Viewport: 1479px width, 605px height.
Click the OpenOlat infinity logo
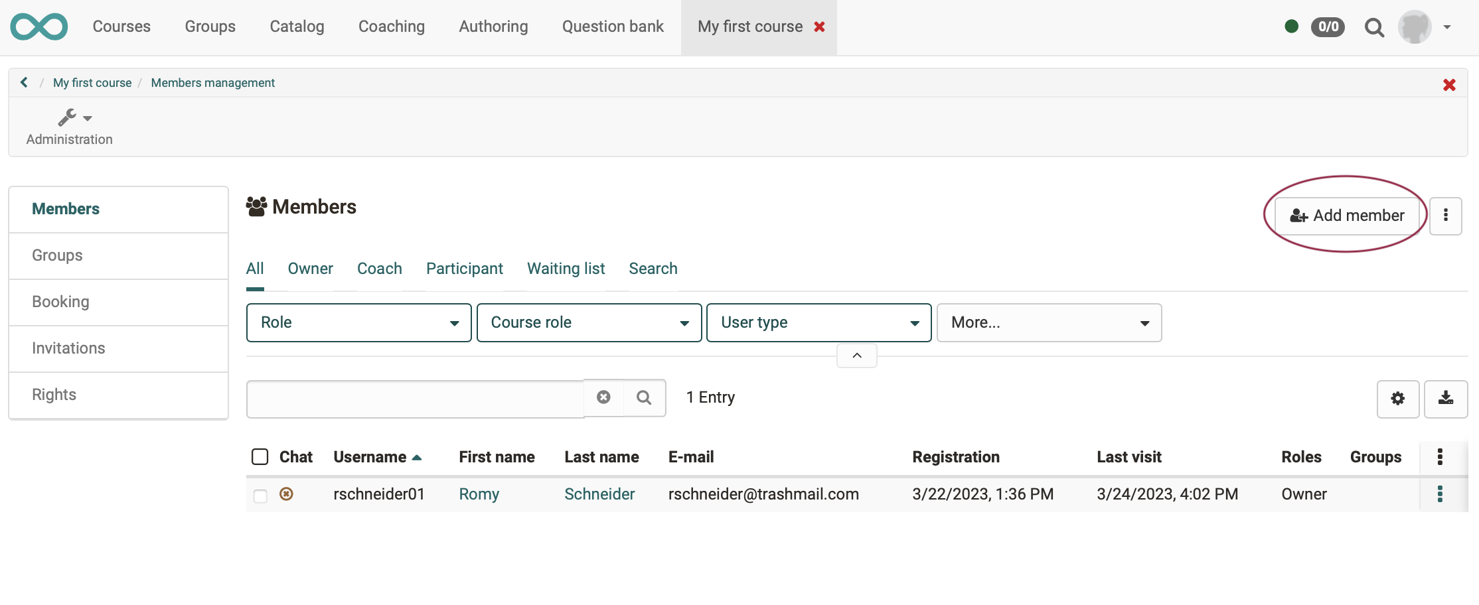(39, 27)
